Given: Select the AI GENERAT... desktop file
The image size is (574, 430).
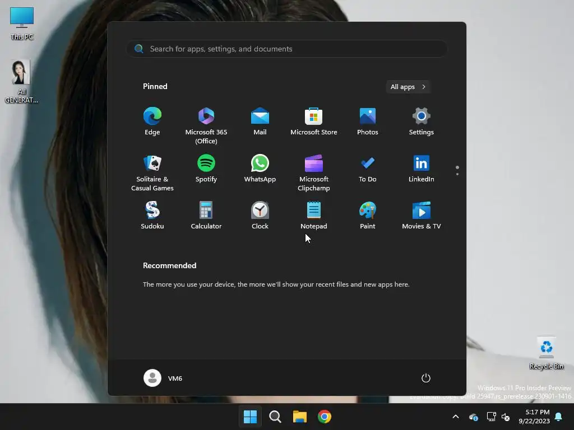Looking at the screenshot, I should tap(21, 82).
